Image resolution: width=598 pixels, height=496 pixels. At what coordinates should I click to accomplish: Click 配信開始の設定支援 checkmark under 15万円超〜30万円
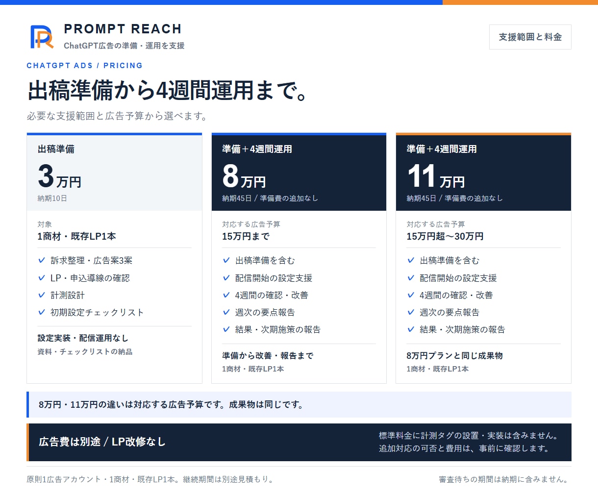[x=411, y=278]
